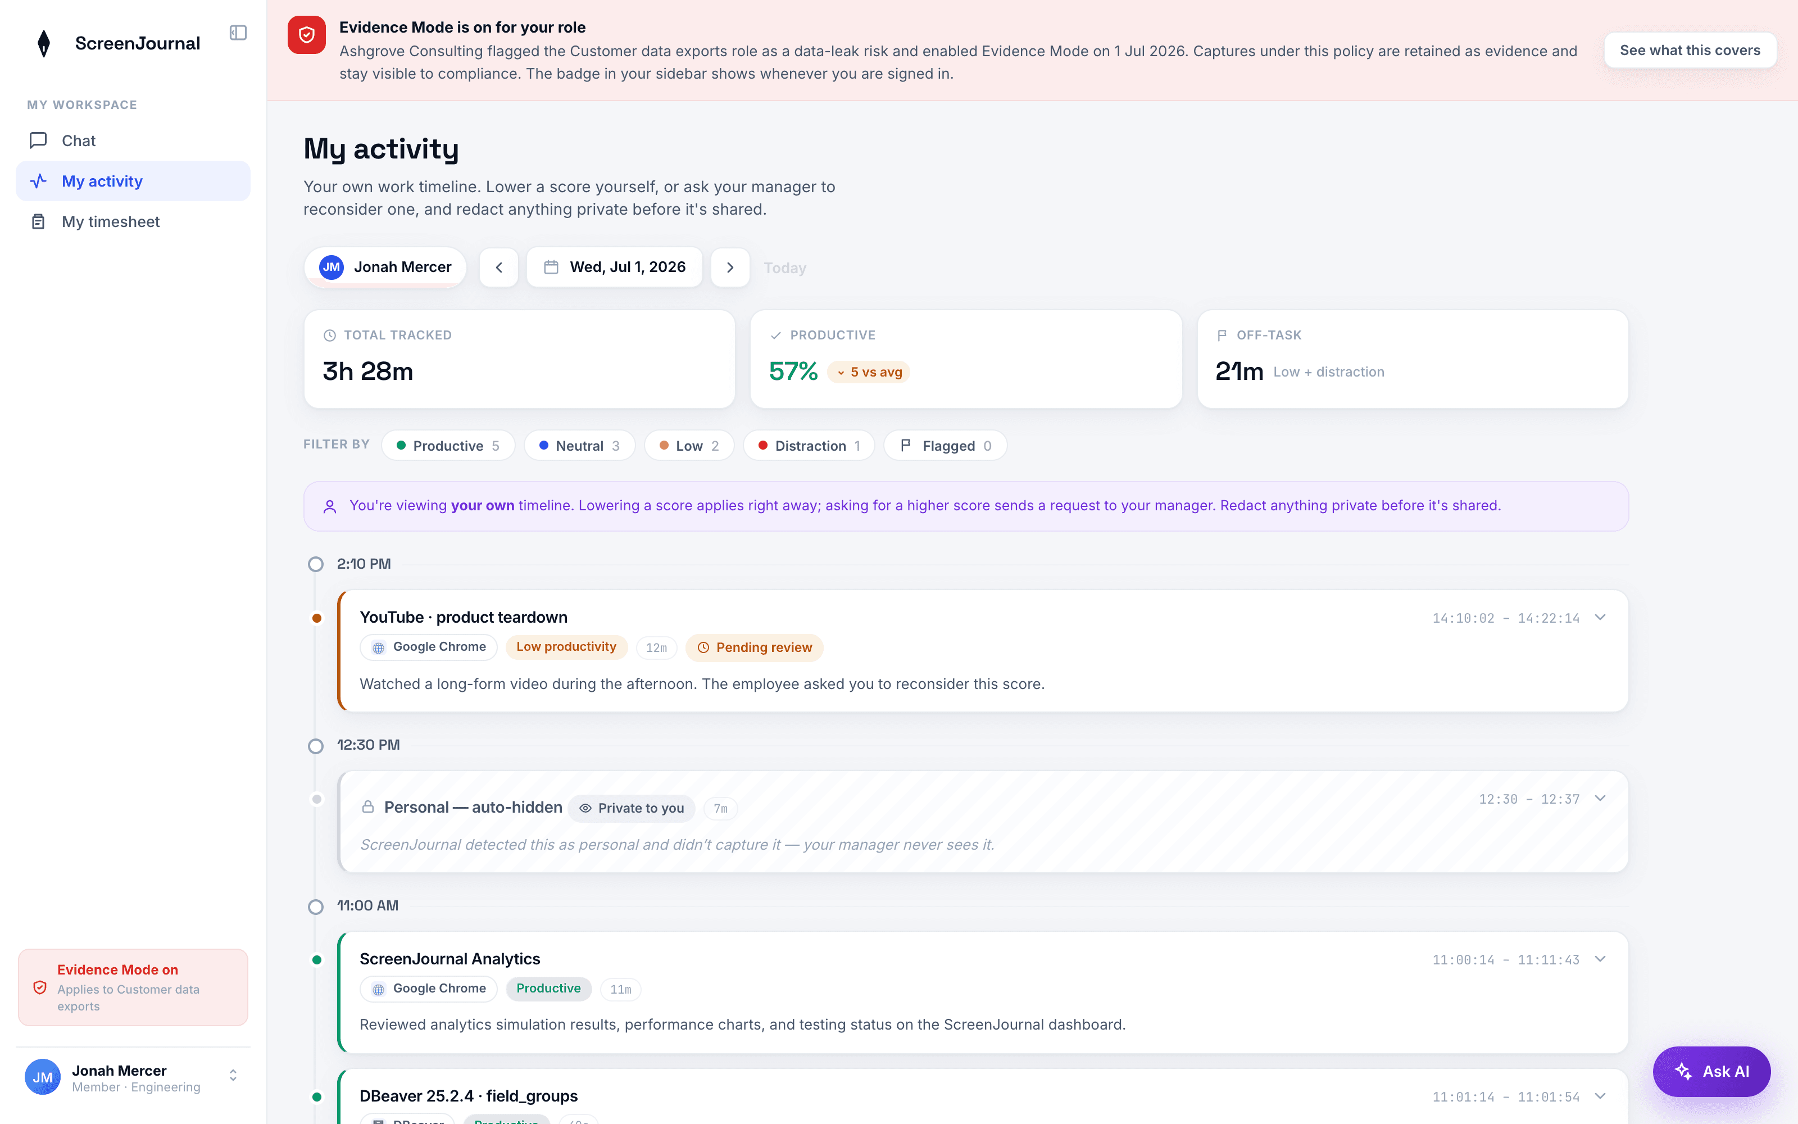Image resolution: width=1798 pixels, height=1124 pixels.
Task: Click the checkmark icon on Productive card
Action: (775, 336)
